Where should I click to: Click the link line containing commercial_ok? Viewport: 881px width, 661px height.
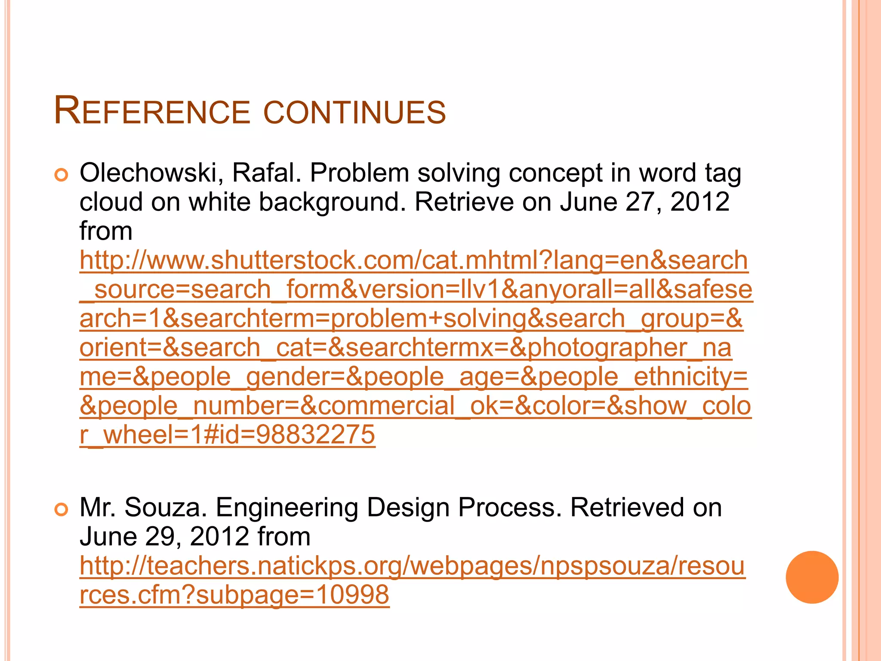tap(415, 406)
